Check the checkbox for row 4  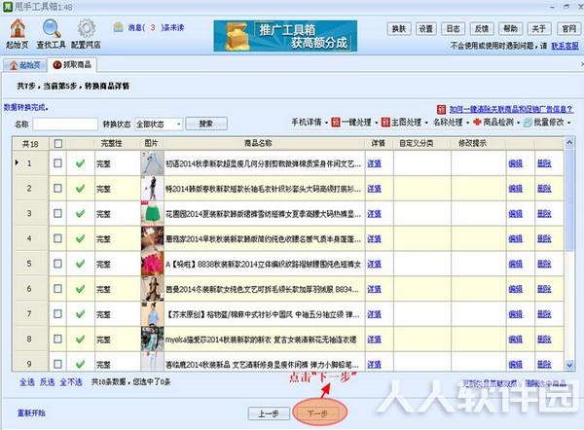(x=57, y=238)
